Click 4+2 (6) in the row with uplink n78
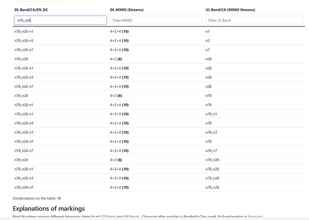The height and width of the screenshot is (220, 309). (x=116, y=95)
